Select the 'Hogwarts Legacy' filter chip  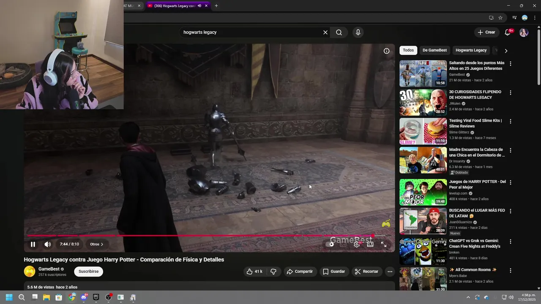click(471, 50)
